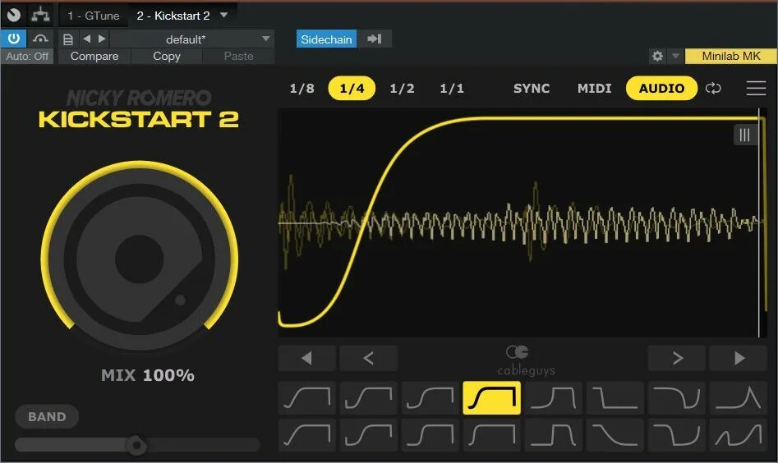The width and height of the screenshot is (778, 463).
Task: Click the filled left triangle navigation button
Action: [306, 358]
